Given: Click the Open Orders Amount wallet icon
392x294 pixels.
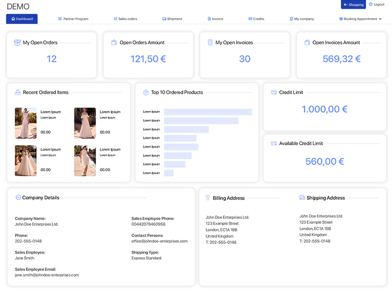Looking at the screenshot, I should (114, 43).
